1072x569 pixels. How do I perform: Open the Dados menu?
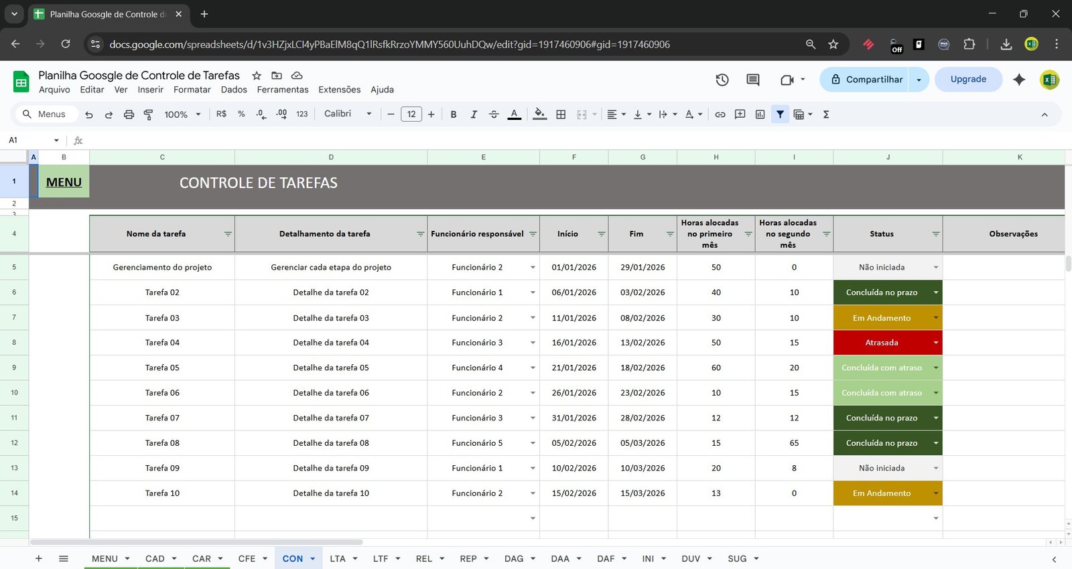coord(234,90)
